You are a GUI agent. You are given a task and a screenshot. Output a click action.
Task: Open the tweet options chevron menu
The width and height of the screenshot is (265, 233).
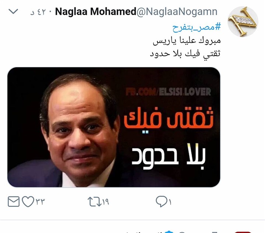click(x=13, y=11)
